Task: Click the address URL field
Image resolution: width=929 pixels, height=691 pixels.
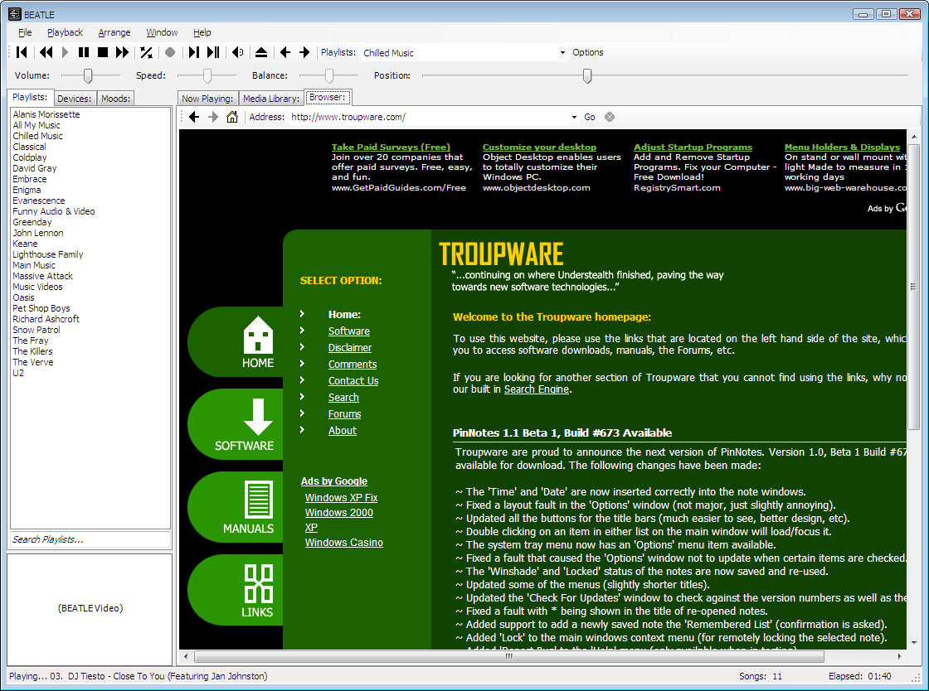Action: point(428,117)
